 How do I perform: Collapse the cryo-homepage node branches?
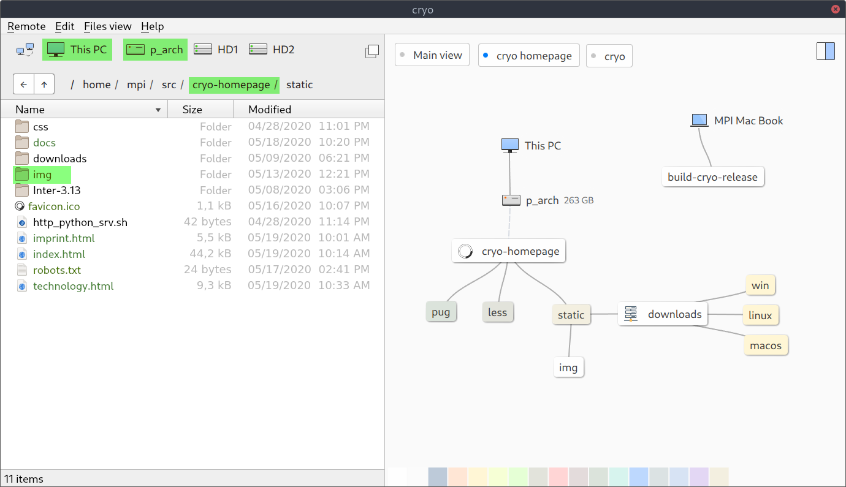click(x=465, y=251)
